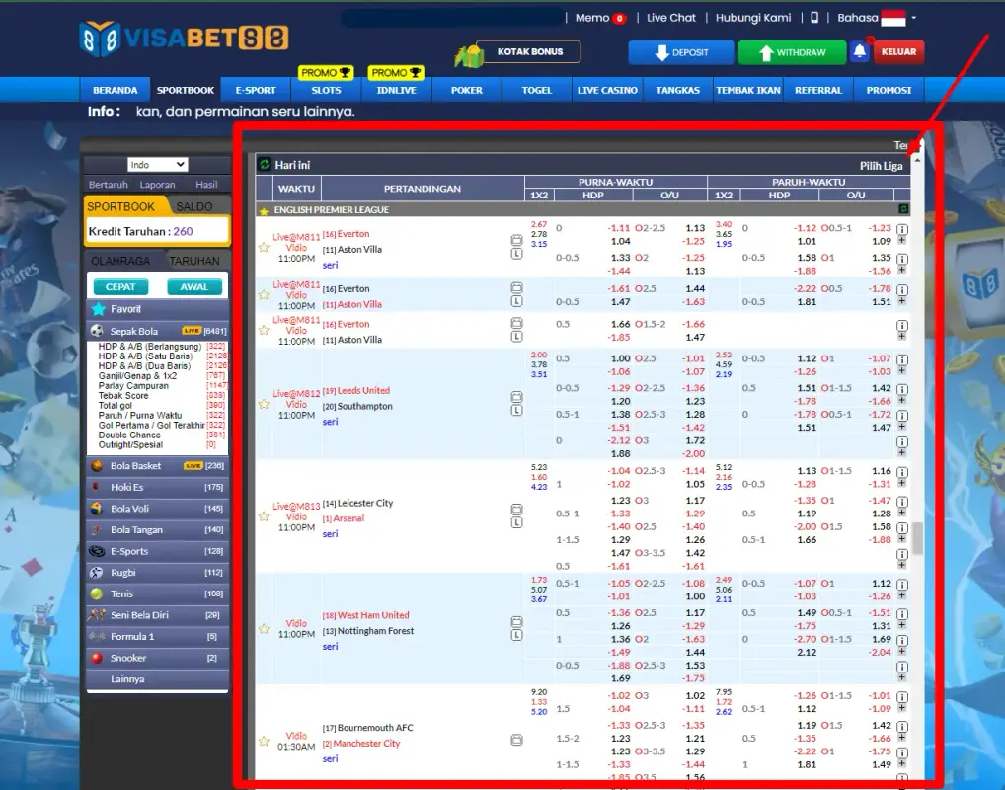Click the WITHDRAW button
This screenshot has width=1005, height=790.
pyautogui.click(x=792, y=52)
